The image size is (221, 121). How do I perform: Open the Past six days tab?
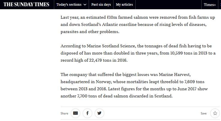tap(101, 5)
